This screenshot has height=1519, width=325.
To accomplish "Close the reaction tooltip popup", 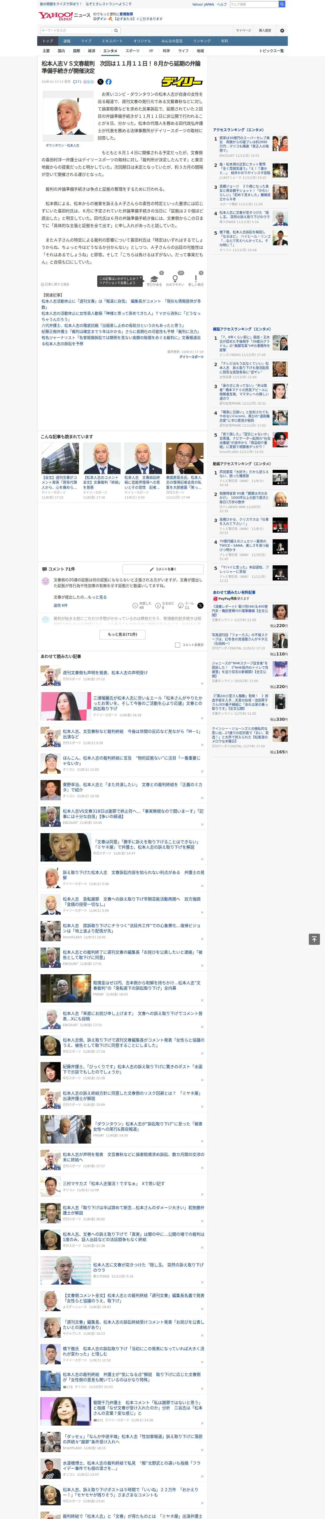I will (140, 278).
